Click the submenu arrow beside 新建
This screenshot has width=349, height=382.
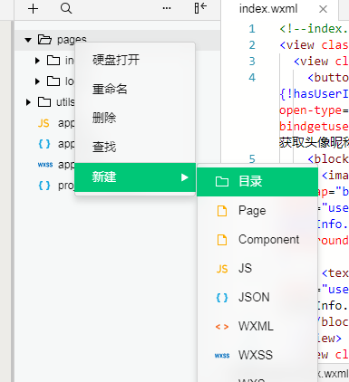[x=184, y=177]
